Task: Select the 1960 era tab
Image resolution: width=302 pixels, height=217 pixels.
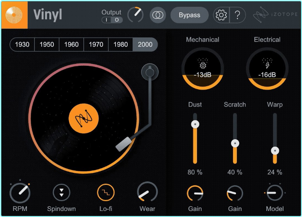Action: tap(72, 45)
